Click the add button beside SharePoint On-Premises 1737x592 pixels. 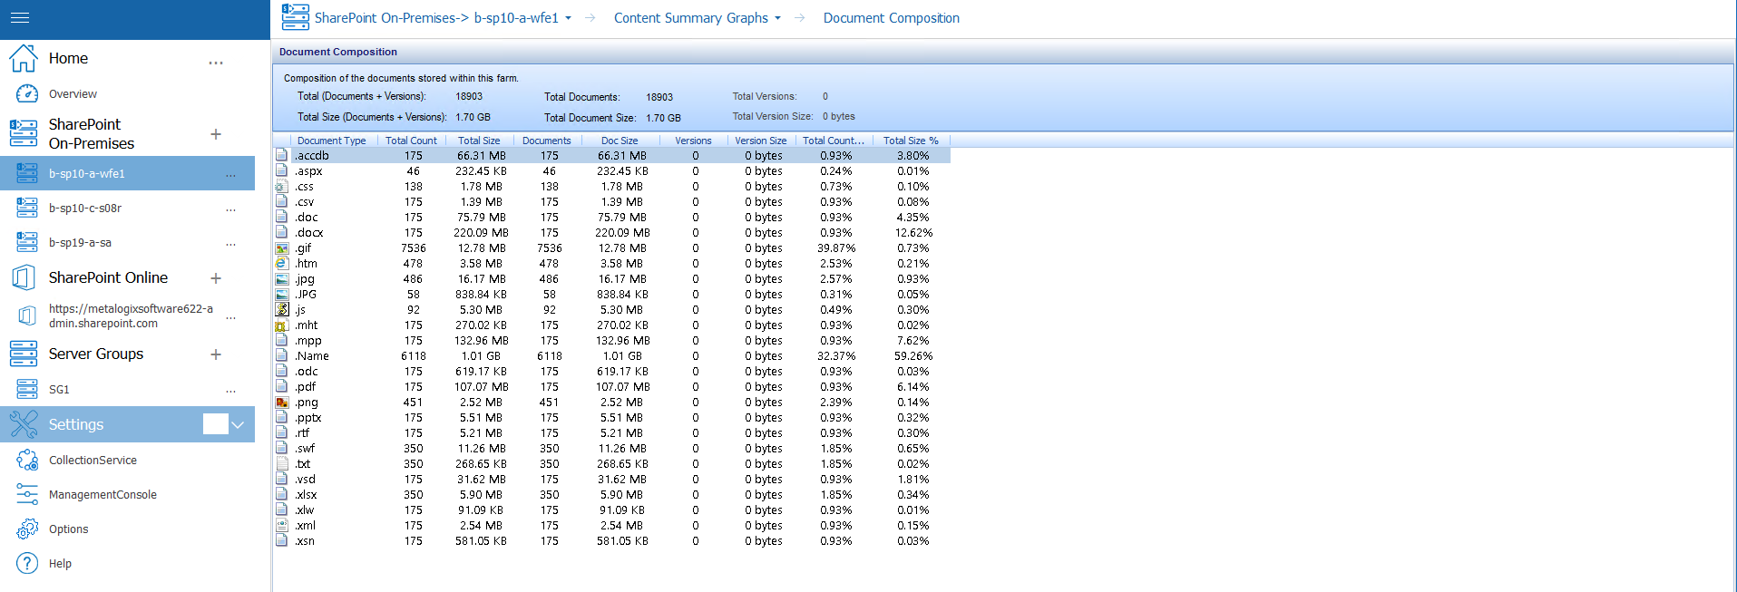(216, 134)
